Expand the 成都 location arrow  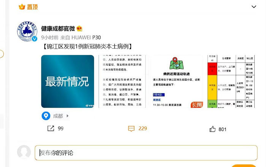coord(68,116)
